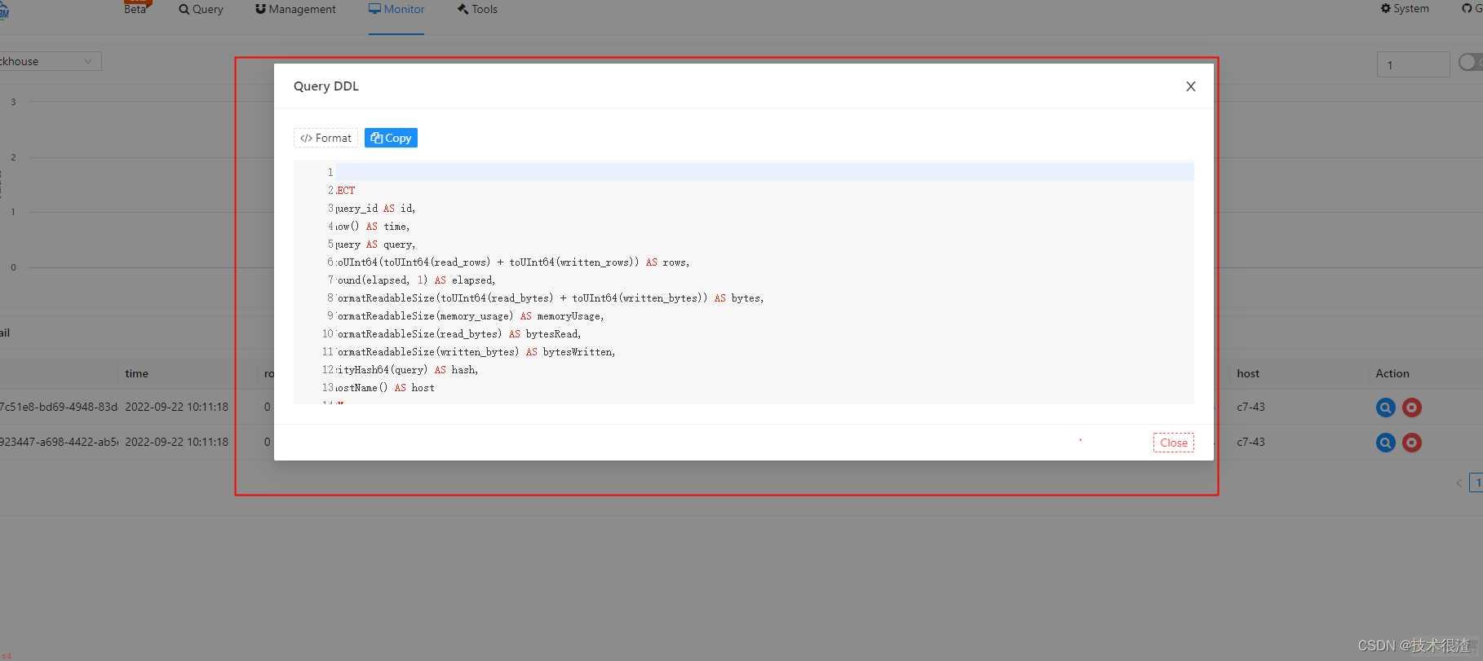Toggle the auto-refresh switch at top right
1483x661 pixels.
[x=1471, y=62]
